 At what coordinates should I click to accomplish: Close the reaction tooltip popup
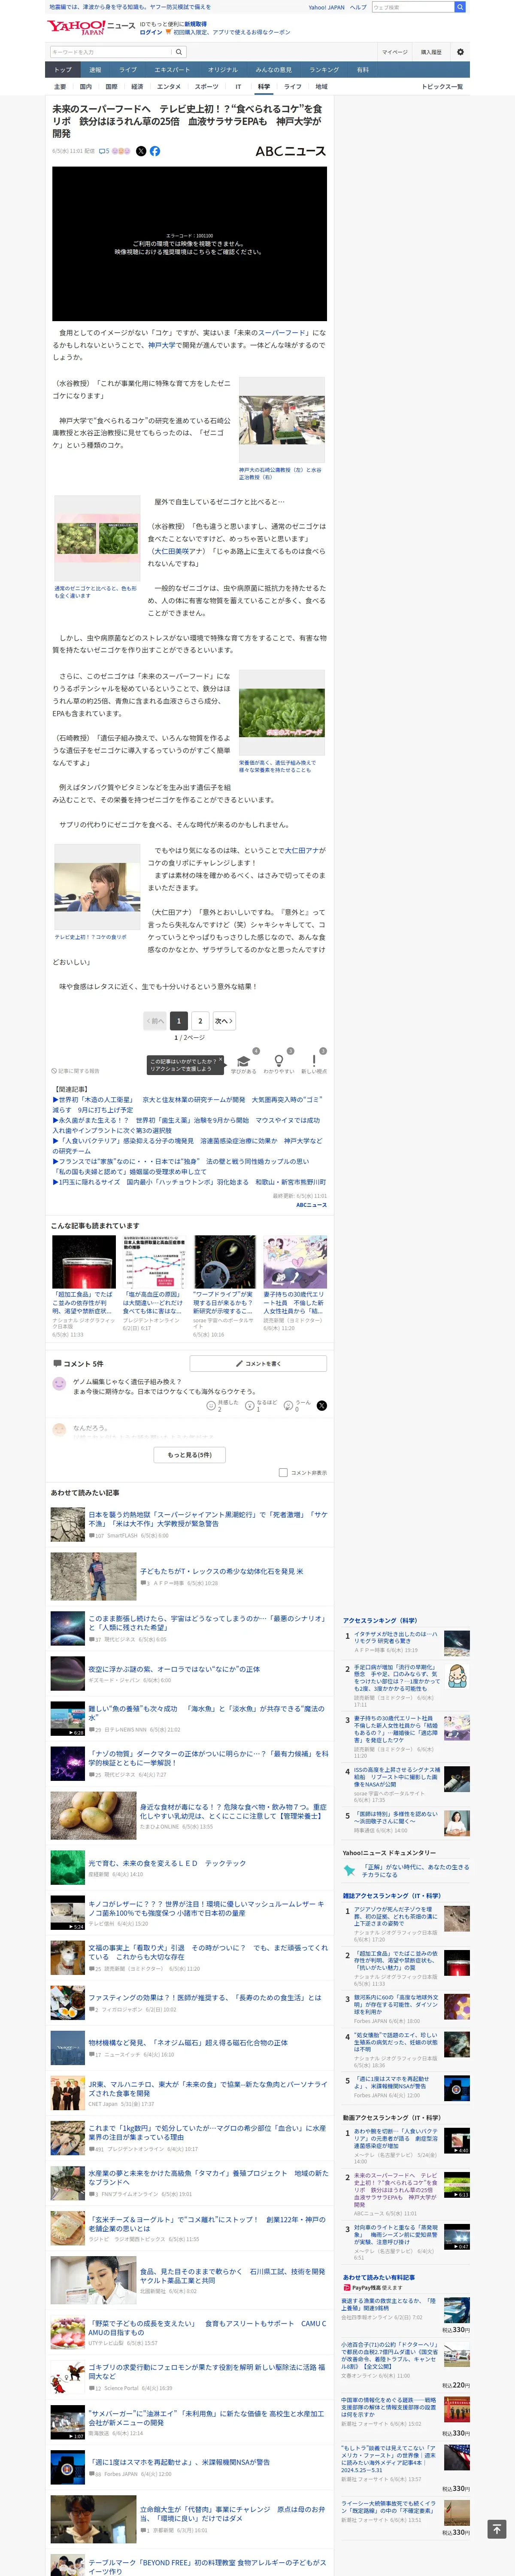point(221,1059)
